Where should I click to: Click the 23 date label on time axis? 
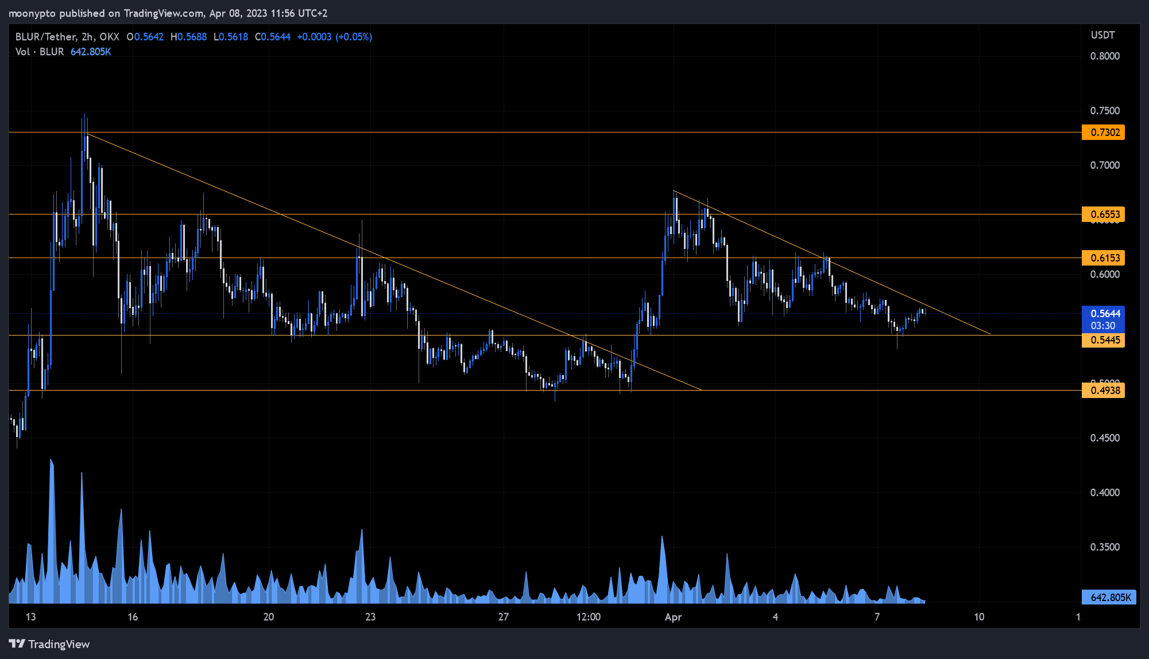(370, 617)
